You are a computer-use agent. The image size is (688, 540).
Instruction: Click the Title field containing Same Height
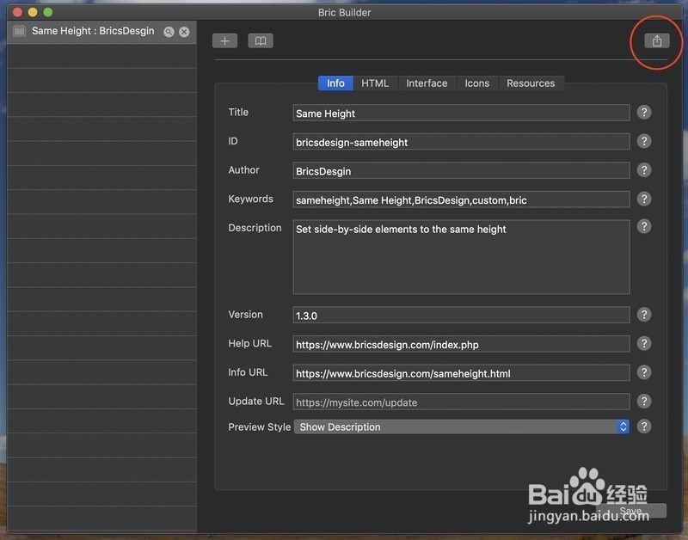click(462, 114)
